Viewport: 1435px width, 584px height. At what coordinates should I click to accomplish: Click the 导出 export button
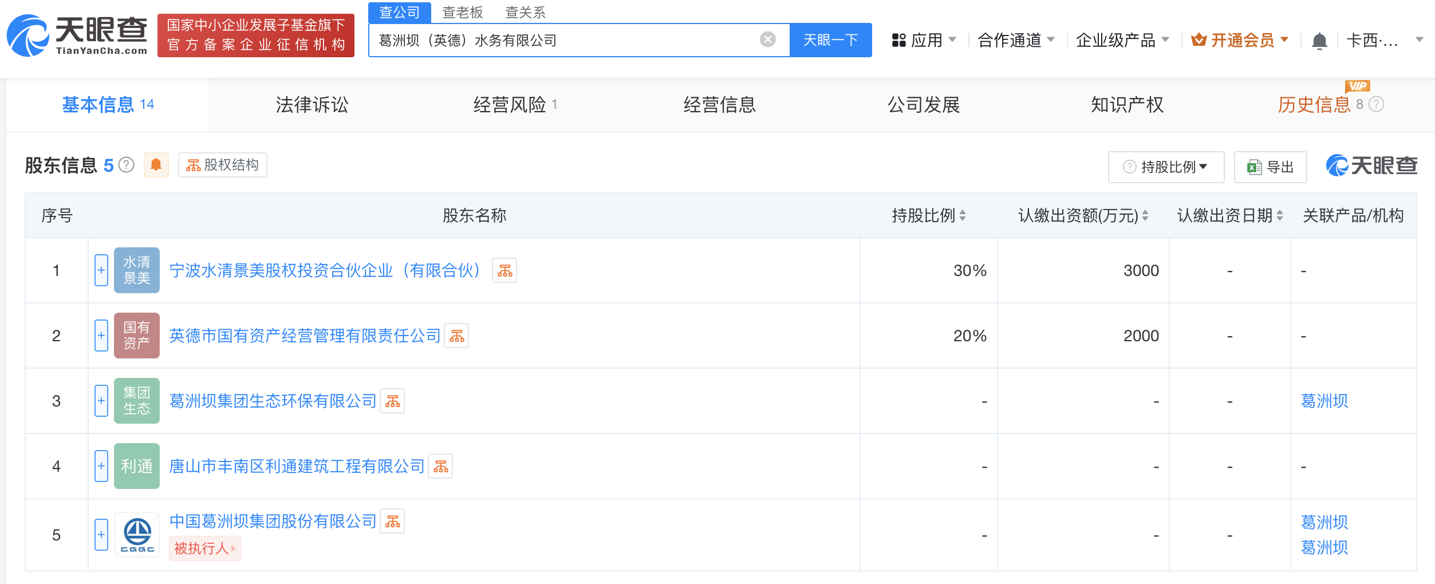tap(1270, 167)
